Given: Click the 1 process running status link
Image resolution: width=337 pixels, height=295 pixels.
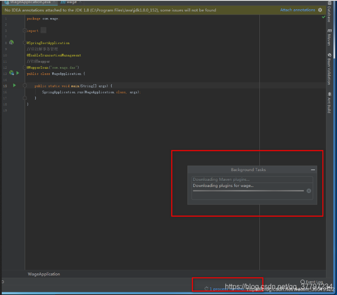Looking at the screenshot, I should pyautogui.click(x=228, y=289).
